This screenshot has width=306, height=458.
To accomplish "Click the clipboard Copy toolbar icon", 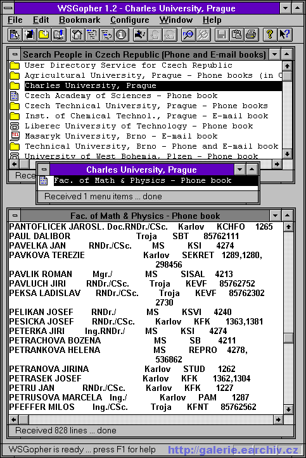I will point(236,35).
